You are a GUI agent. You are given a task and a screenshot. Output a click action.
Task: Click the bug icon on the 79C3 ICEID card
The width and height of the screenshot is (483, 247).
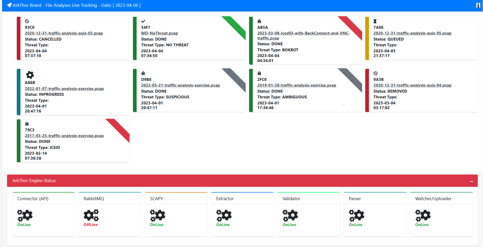tap(27, 124)
